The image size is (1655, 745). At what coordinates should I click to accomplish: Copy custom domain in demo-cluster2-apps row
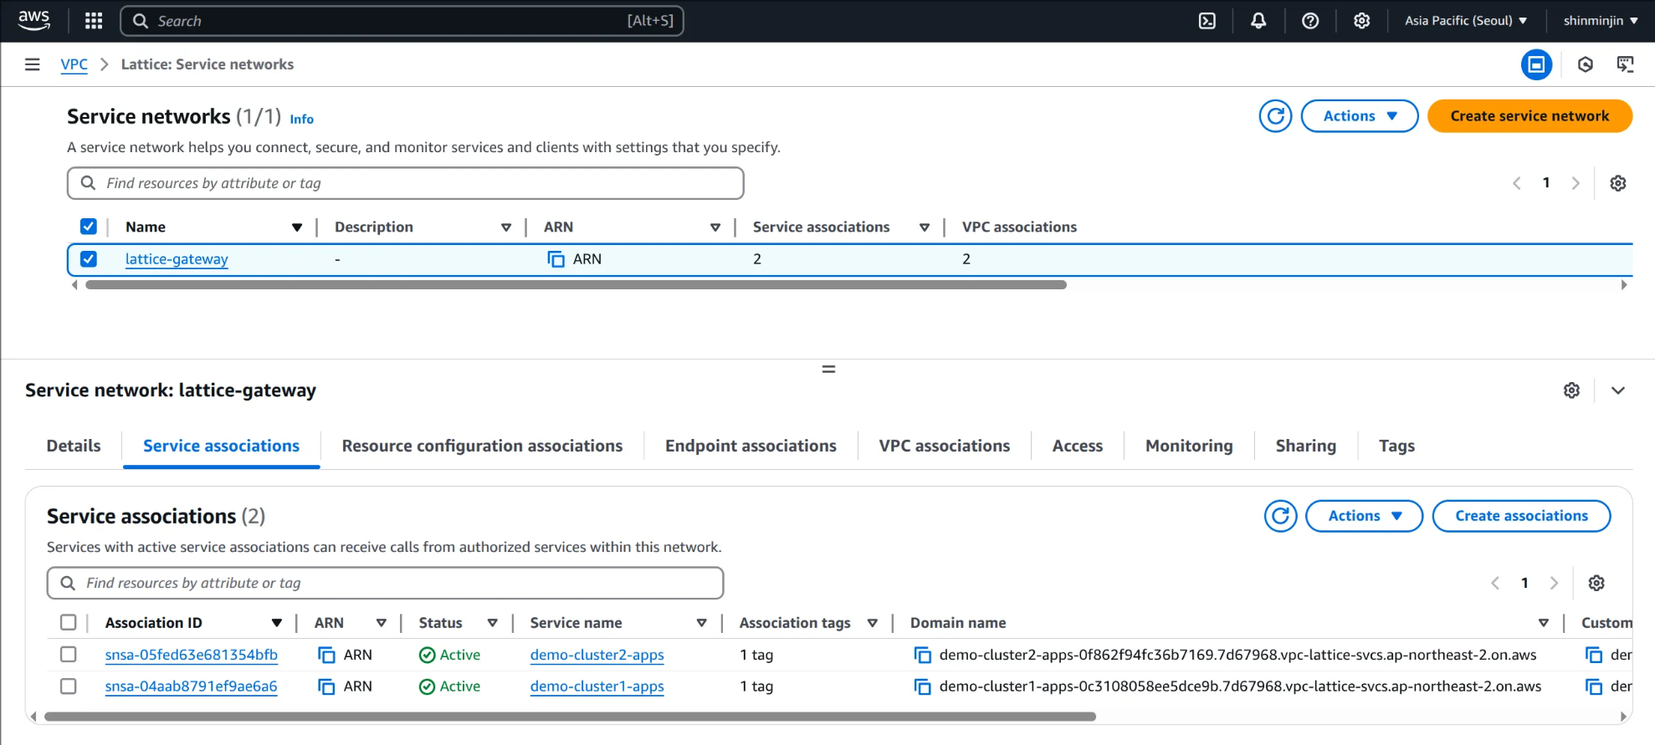tap(1594, 655)
